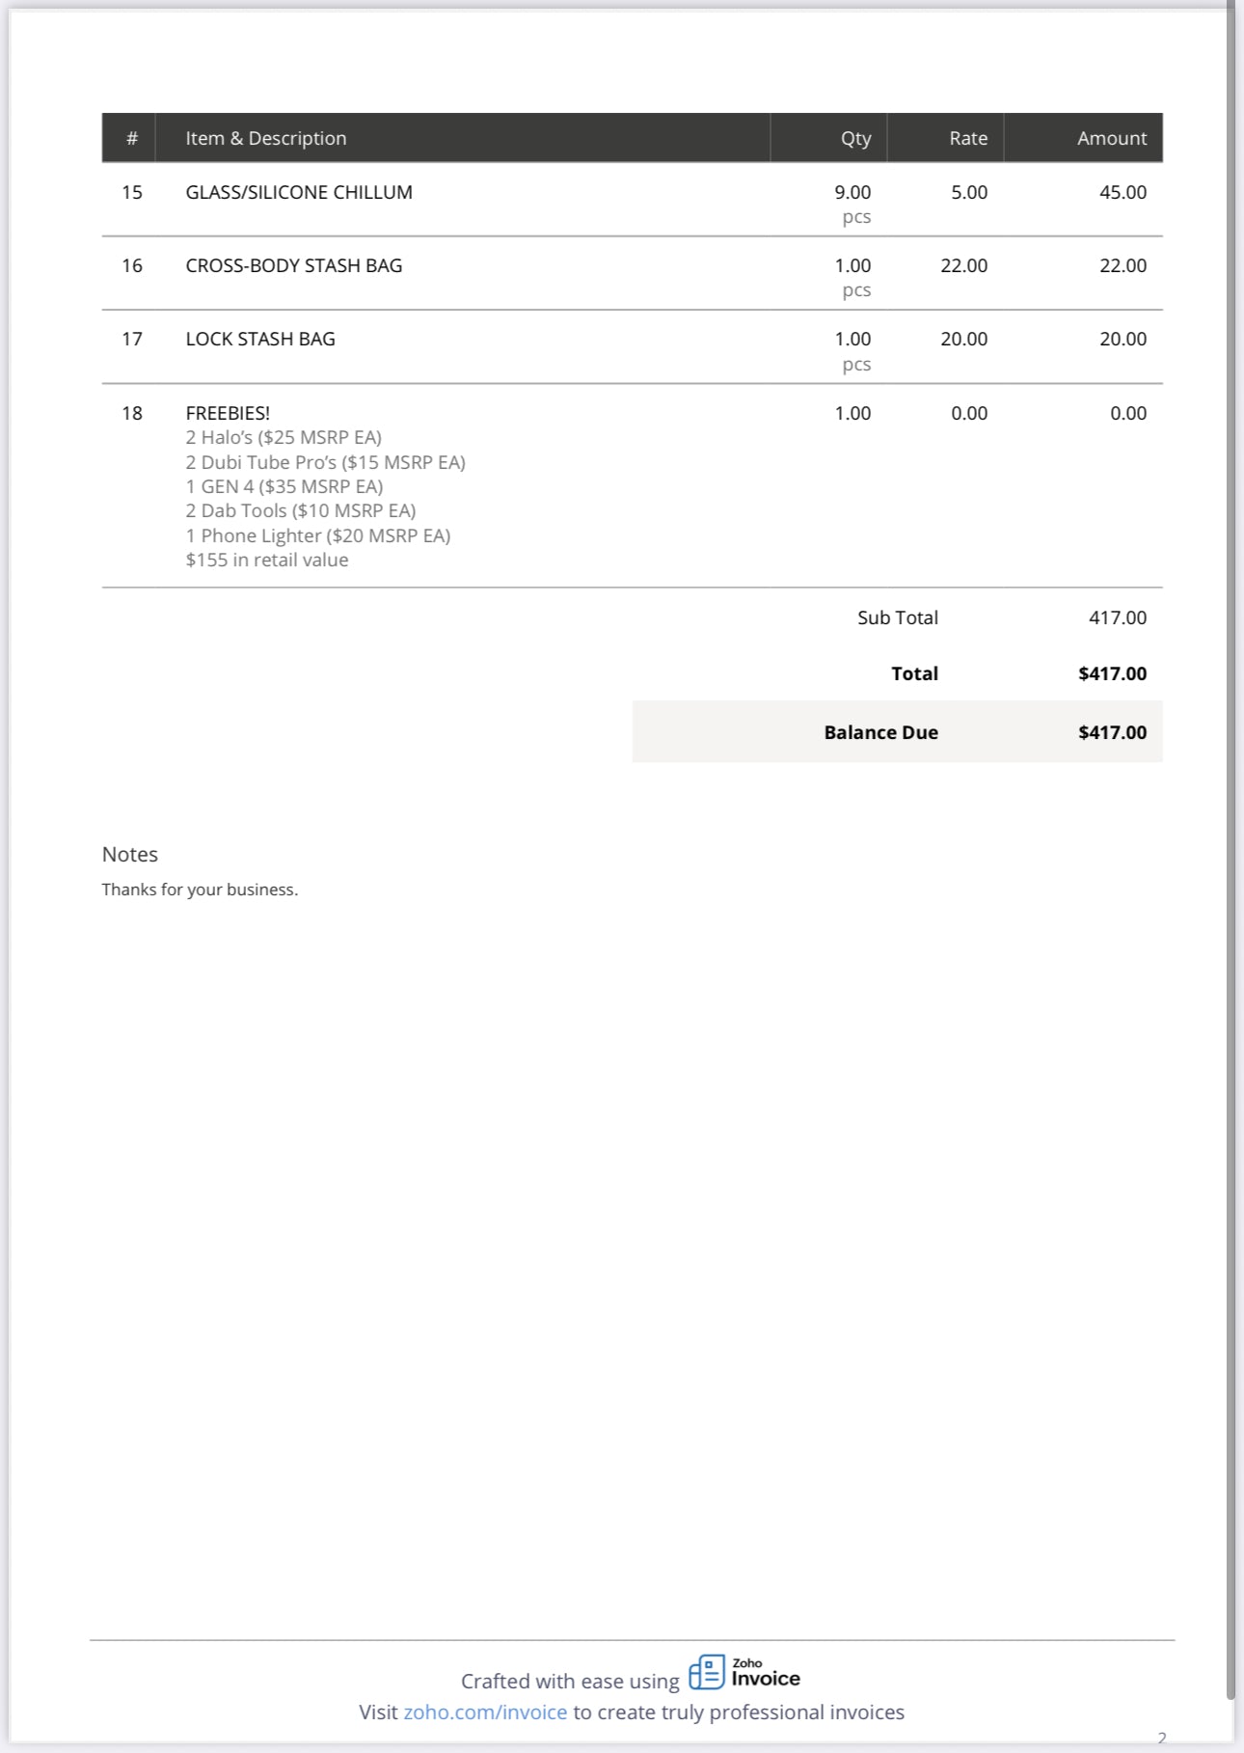This screenshot has width=1244, height=1753.
Task: Select the CROSS-BODY STASH BAG item
Action: [294, 265]
